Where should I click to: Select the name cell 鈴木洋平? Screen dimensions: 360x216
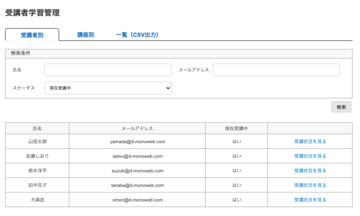37,171
